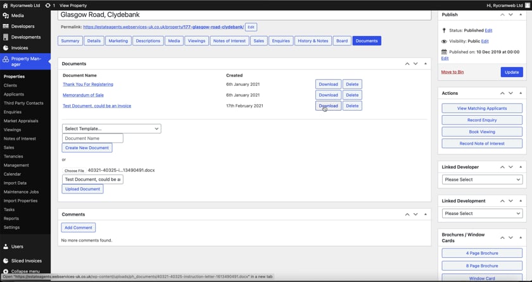Click the Developers sidebar icon
532x282 pixels.
[6, 27]
